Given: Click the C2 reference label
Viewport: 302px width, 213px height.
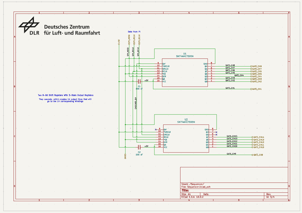Looking at the screenshot, I should [x=139, y=152].
